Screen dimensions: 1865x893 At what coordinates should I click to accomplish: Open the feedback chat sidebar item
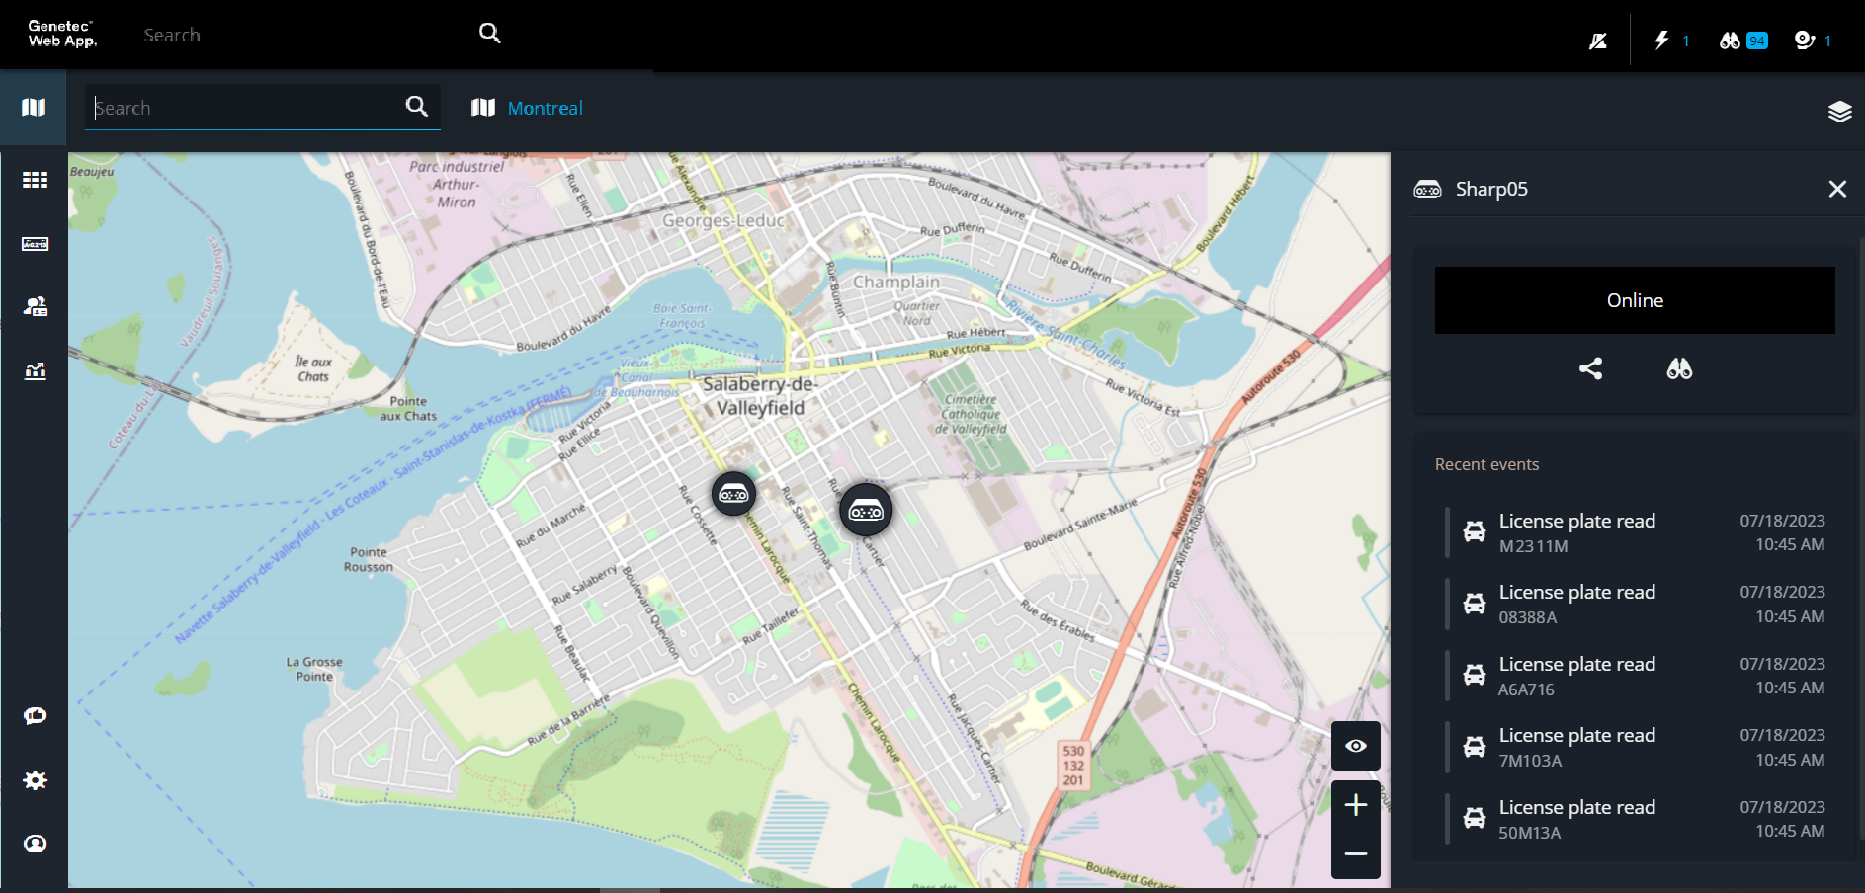click(34, 715)
